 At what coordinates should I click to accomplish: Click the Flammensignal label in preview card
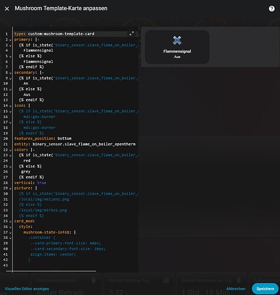pos(177,51)
